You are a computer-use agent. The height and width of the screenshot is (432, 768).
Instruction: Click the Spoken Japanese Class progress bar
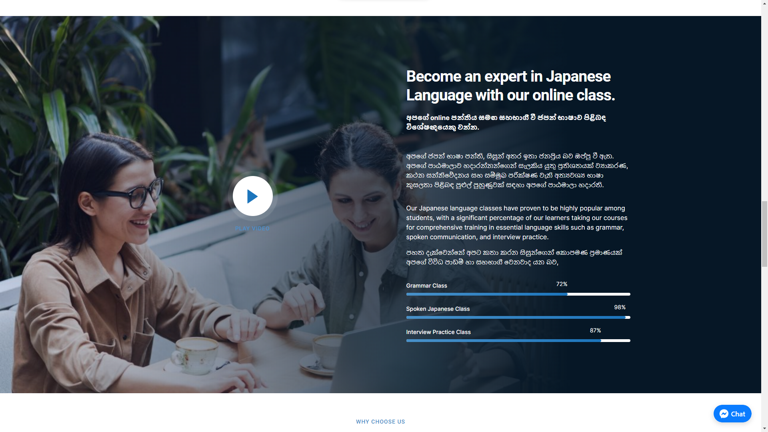(x=518, y=318)
